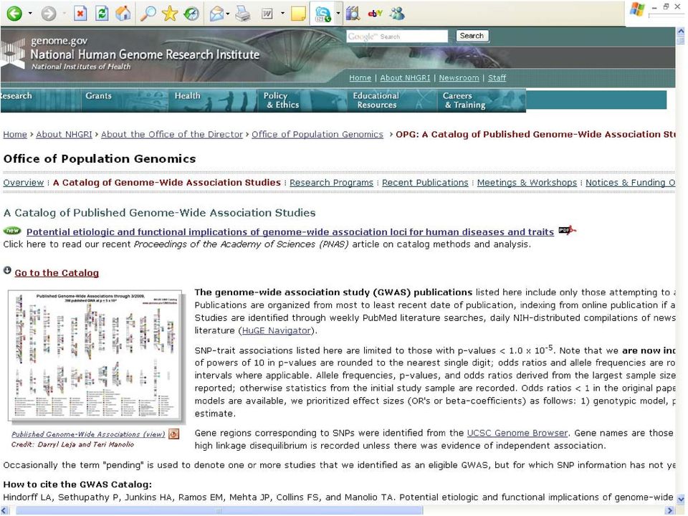Click the Skype toolbar icon
Screen dimensions: 688x516
click(323, 14)
